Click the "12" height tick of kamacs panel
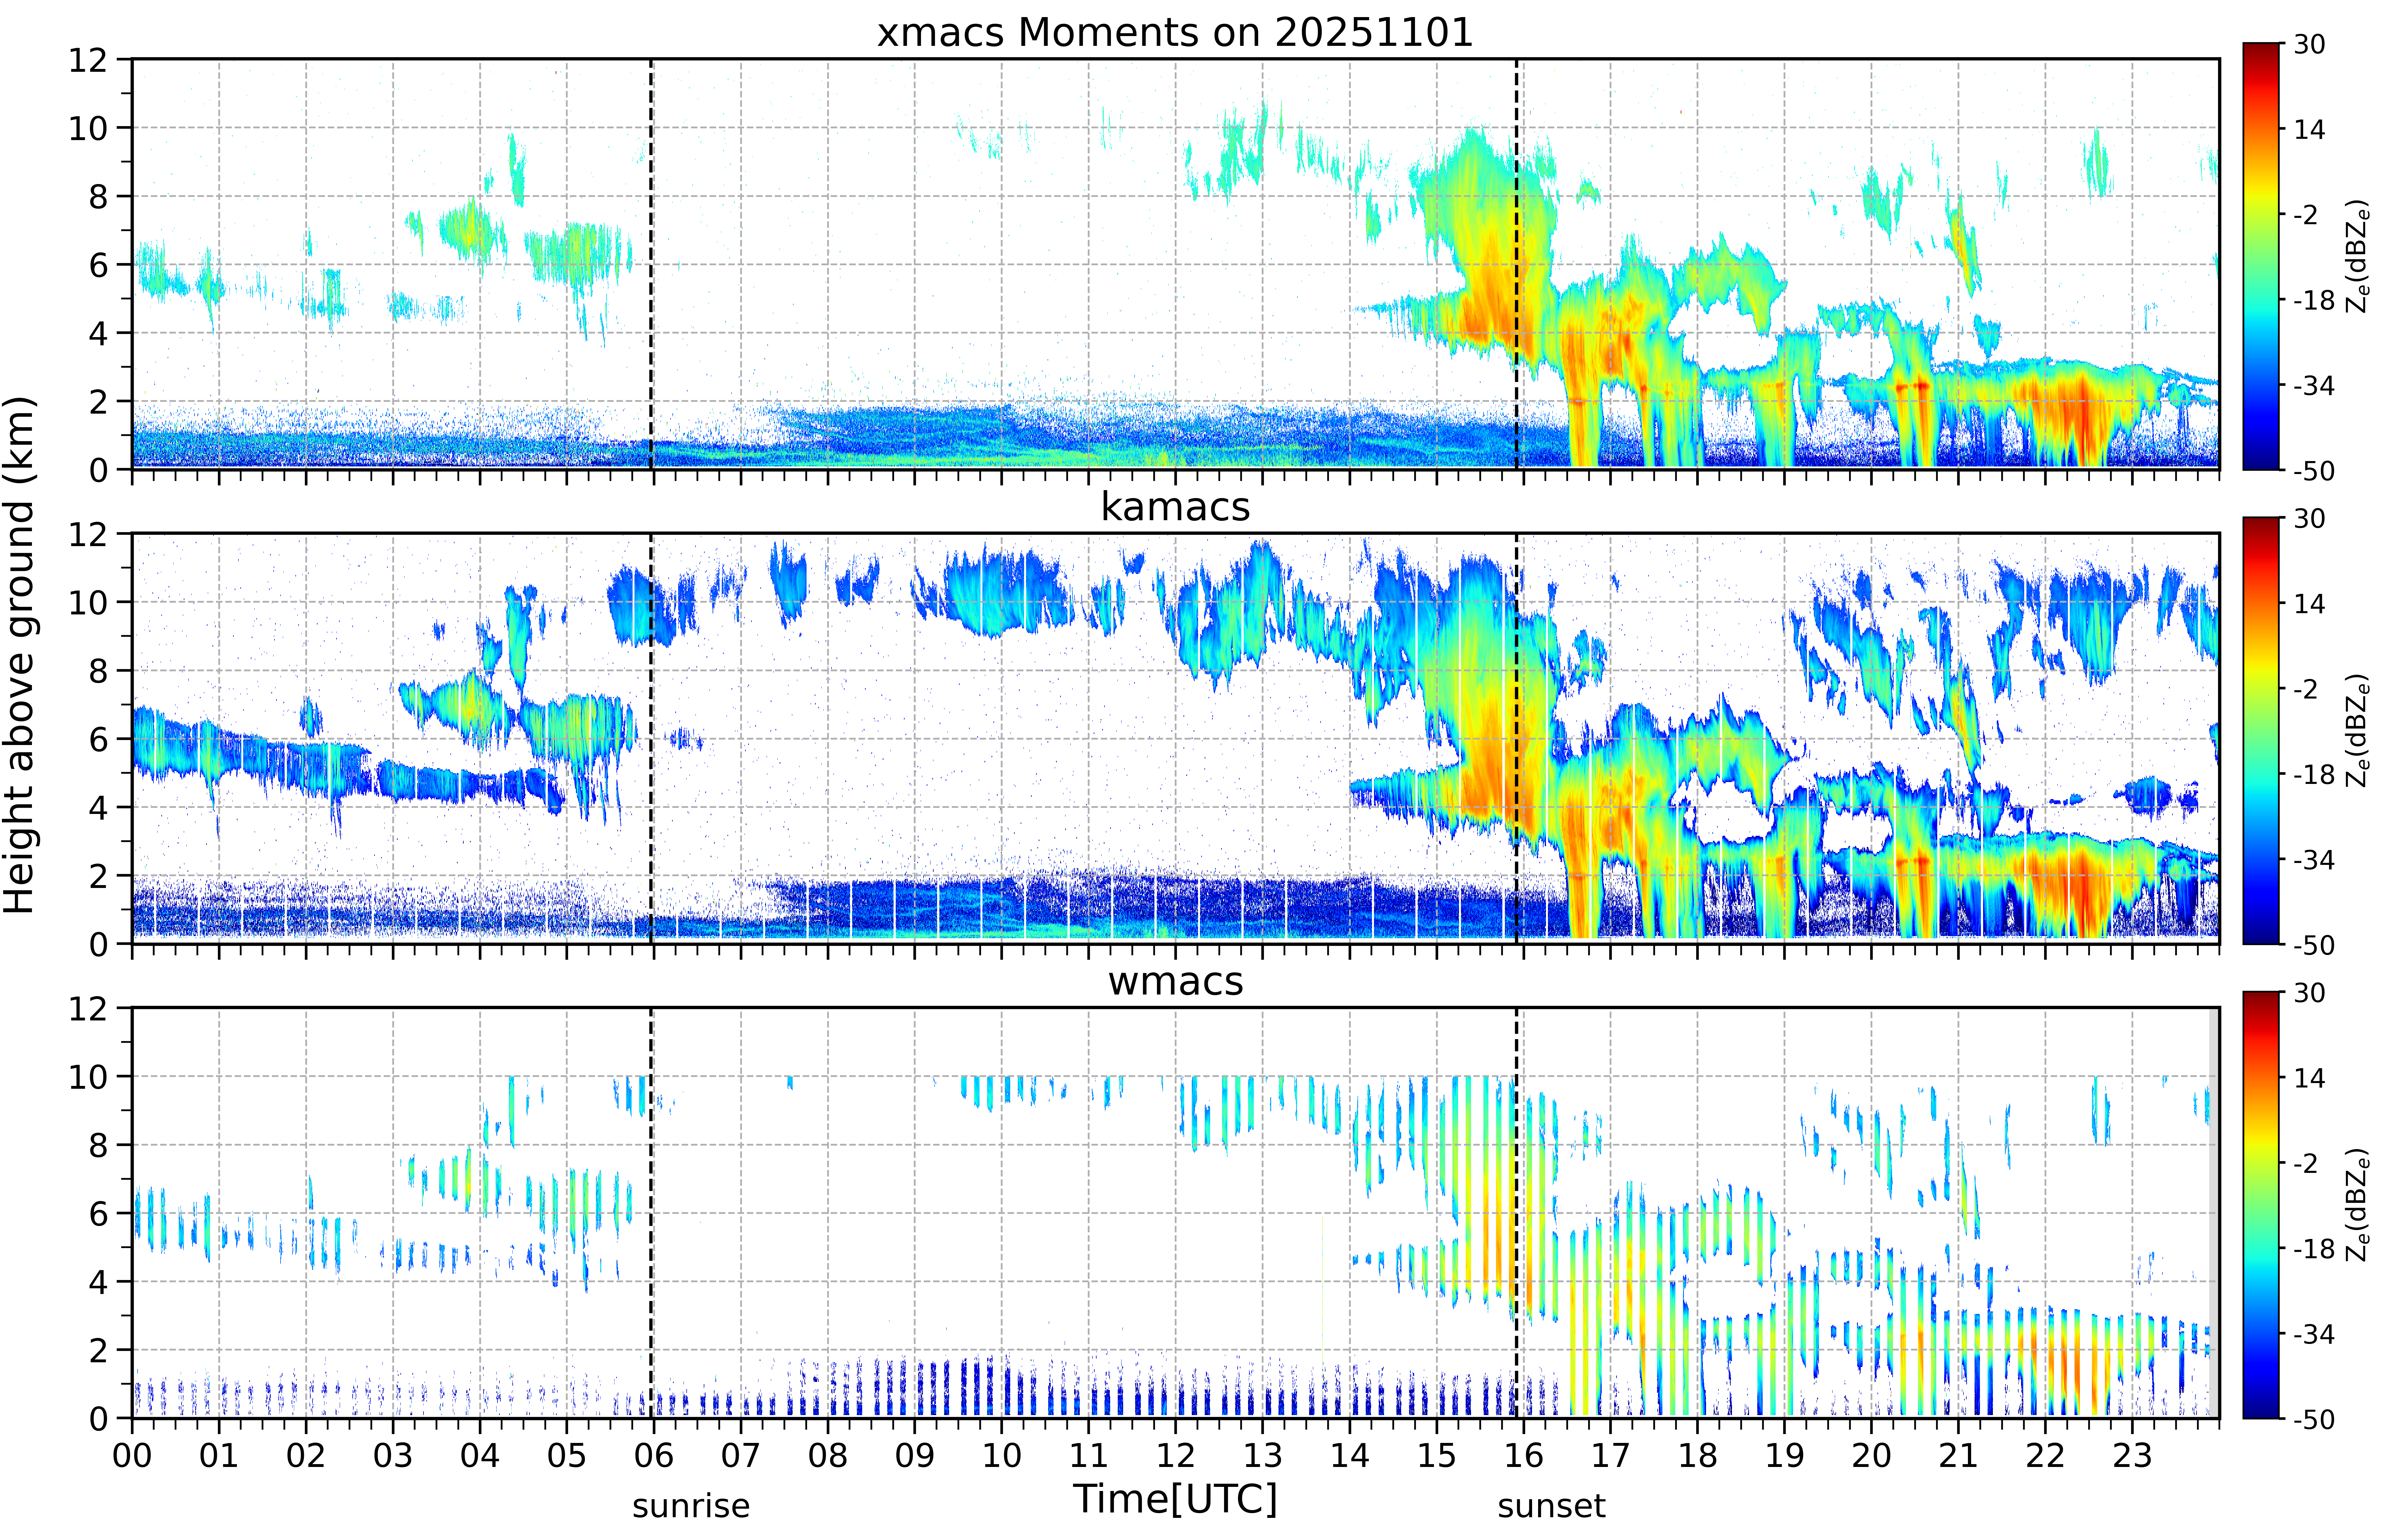This screenshot has height=1540, width=2387. point(88,534)
